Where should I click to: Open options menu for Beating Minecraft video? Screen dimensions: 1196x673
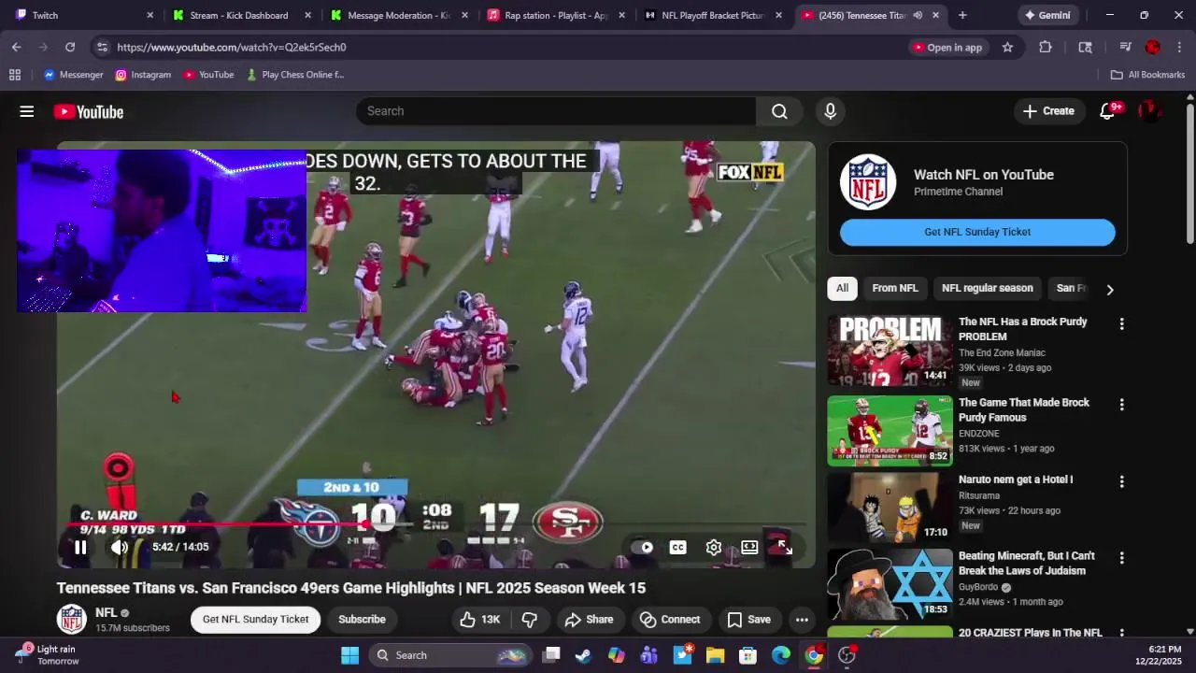(1121, 558)
